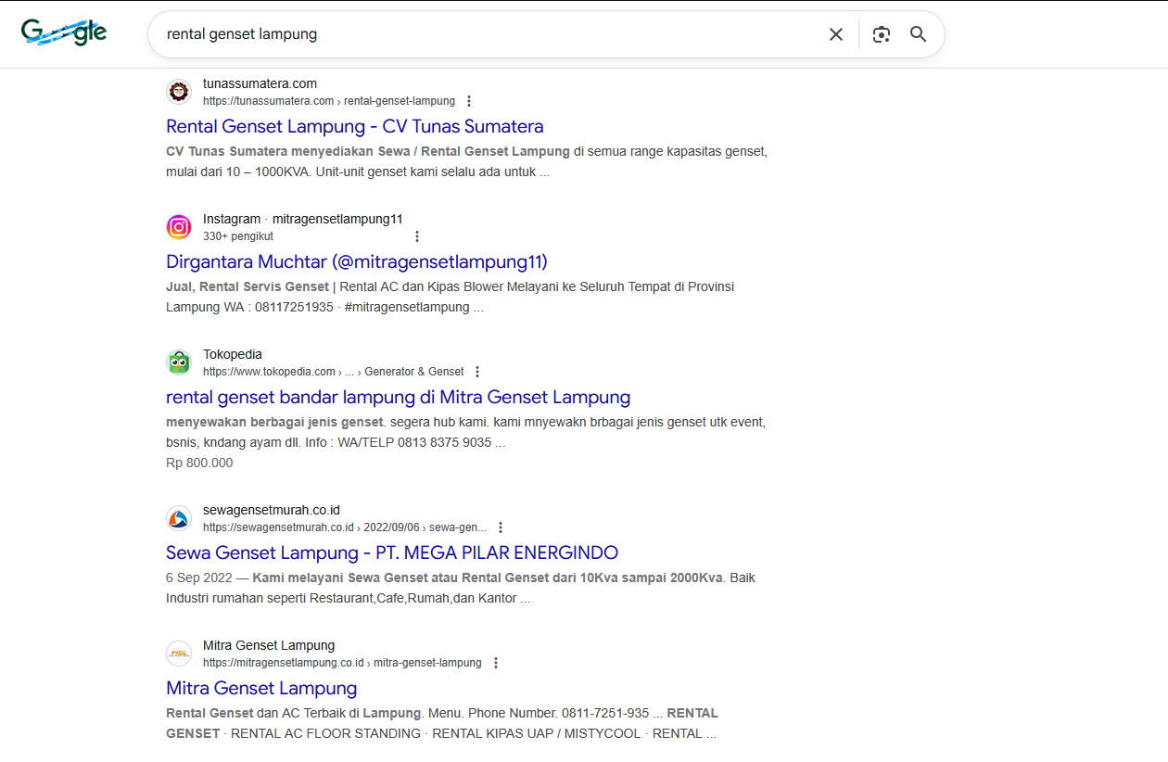
Task: Open Sewa Genset Lampung - PT. MEGA PILAR ENERGINDO
Action: coord(391,552)
